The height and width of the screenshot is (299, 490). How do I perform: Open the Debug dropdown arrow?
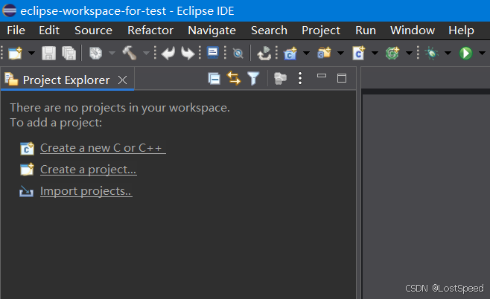tap(448, 54)
